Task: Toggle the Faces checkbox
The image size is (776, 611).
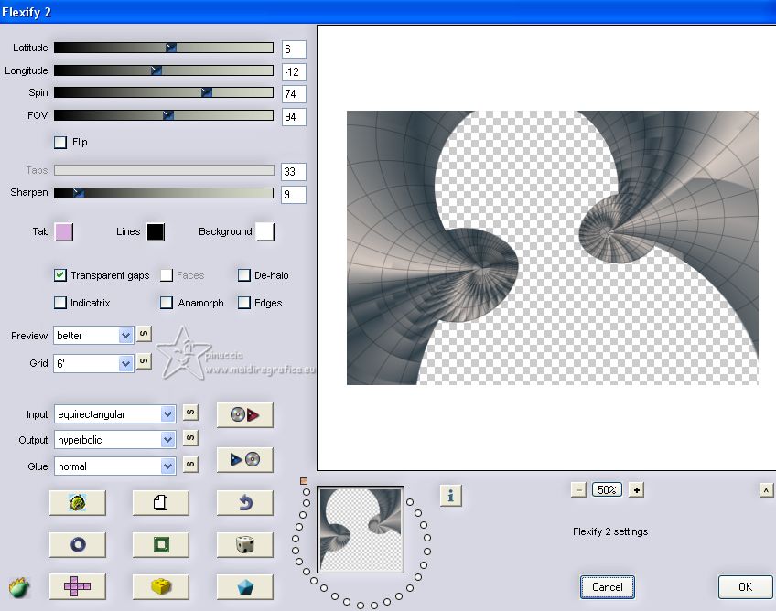Action: coord(167,275)
